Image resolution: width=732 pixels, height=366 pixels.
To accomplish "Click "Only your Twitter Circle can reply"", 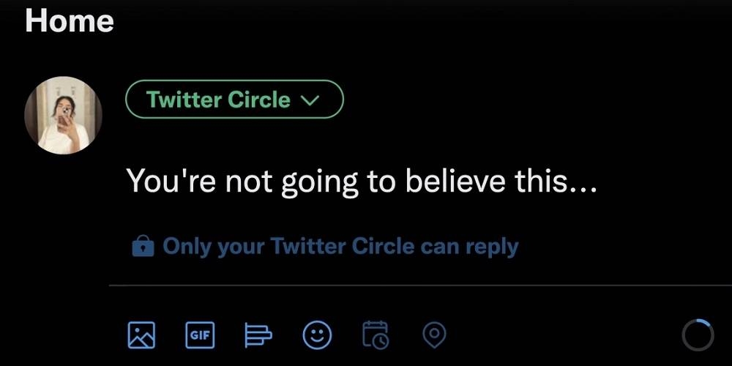I will 340,247.
